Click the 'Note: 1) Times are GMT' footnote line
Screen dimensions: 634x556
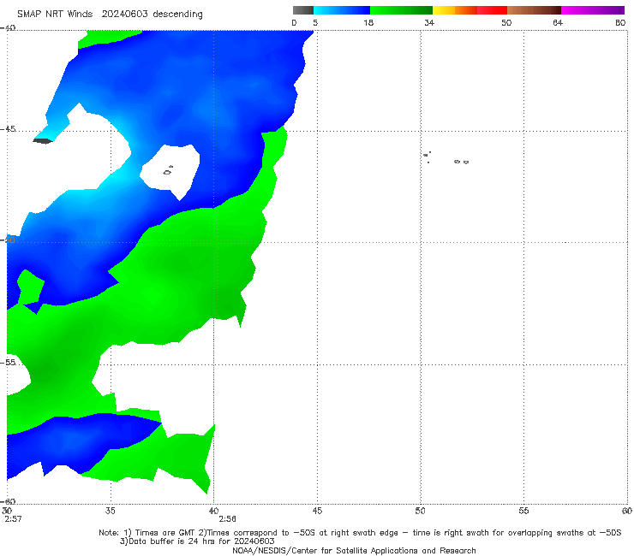360,533
